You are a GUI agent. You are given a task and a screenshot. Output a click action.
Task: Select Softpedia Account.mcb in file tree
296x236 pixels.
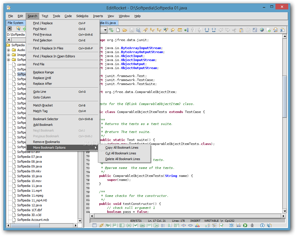coord(33,220)
